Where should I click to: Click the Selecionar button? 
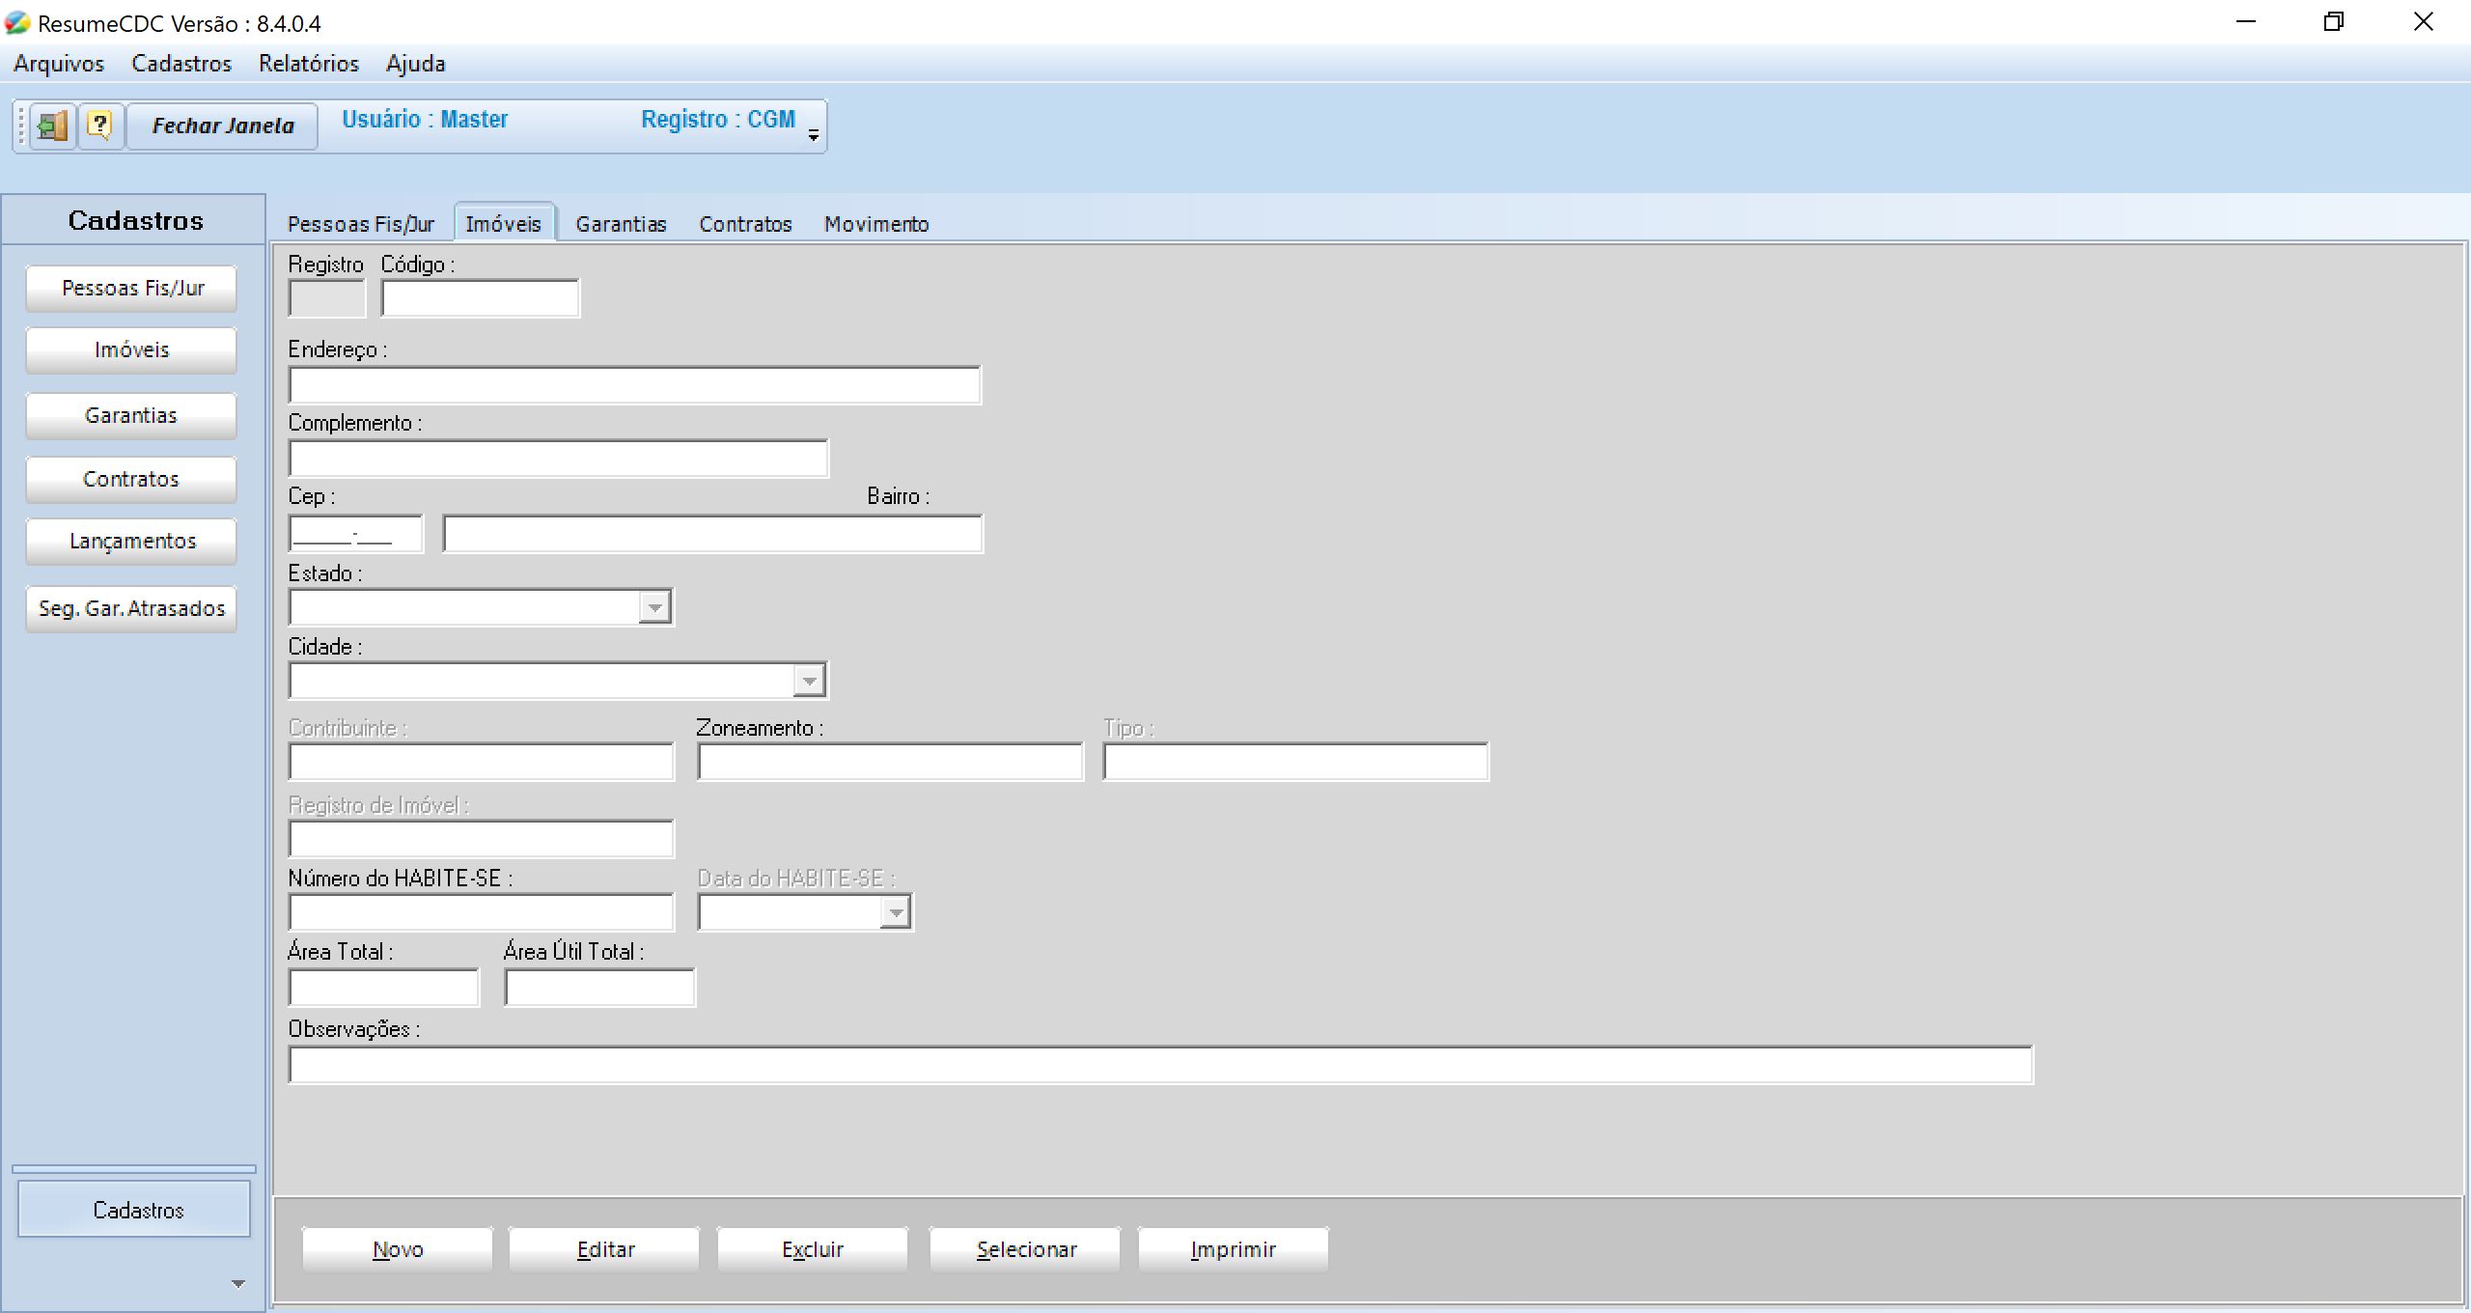(1025, 1249)
